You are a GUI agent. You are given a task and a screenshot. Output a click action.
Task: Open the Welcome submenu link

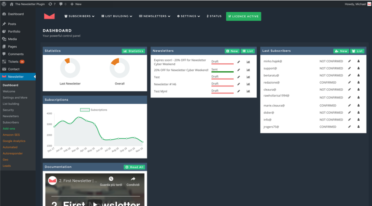[9, 91]
